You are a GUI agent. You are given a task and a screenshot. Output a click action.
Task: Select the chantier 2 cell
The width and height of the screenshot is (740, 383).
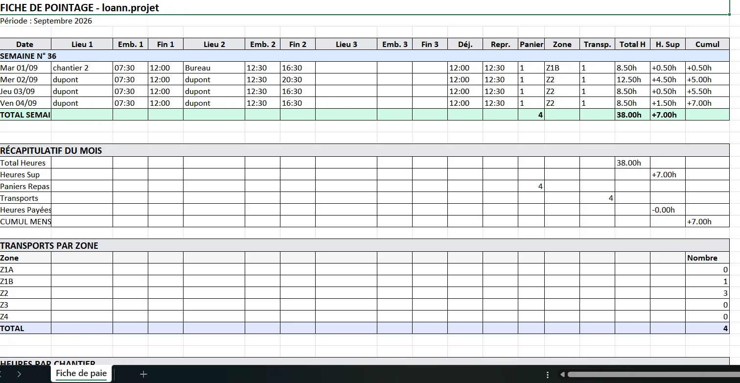[82, 68]
